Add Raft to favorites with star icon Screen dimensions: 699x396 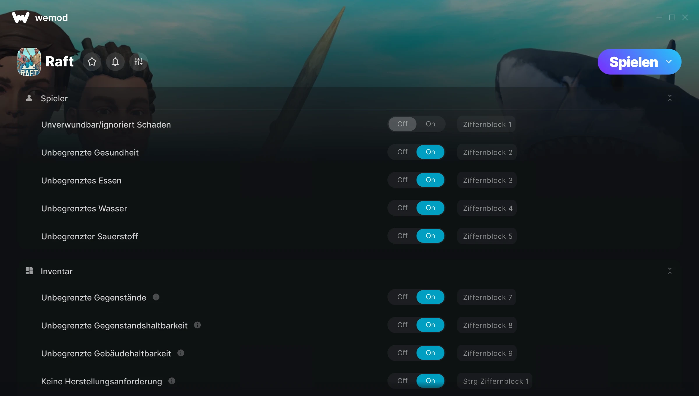click(92, 62)
